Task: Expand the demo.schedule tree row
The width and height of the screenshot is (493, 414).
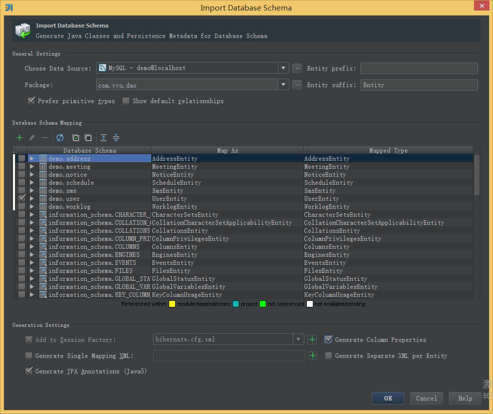Action: pos(32,182)
